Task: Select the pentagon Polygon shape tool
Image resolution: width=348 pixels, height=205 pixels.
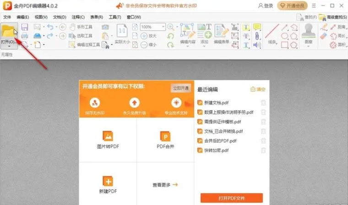Action: [294, 36]
